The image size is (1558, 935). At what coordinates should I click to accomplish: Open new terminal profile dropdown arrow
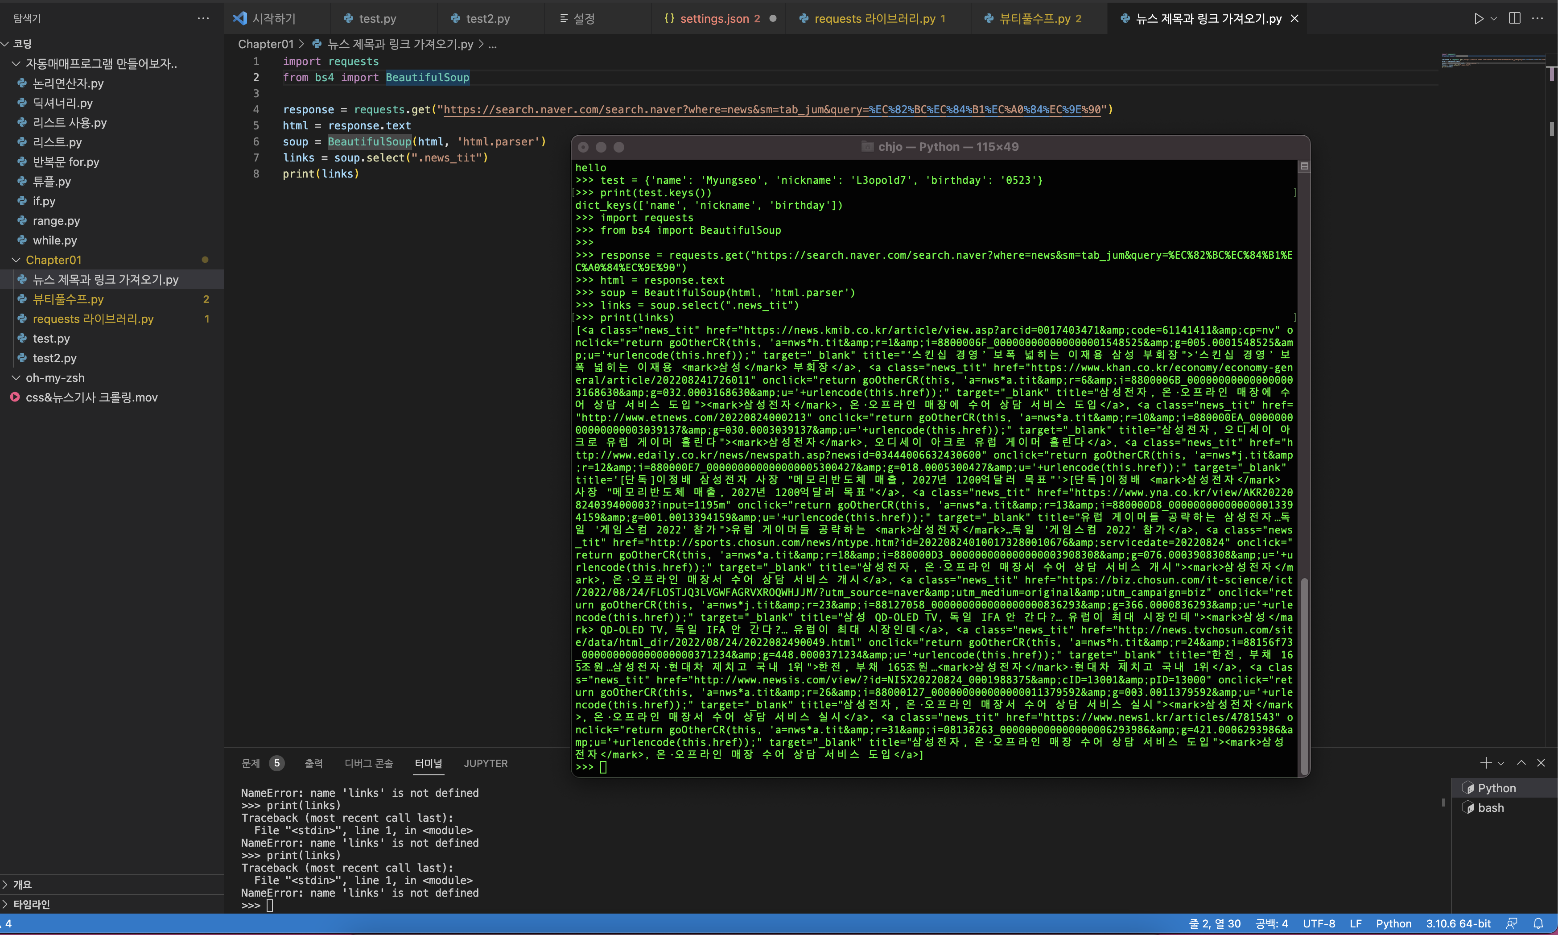click(1500, 763)
